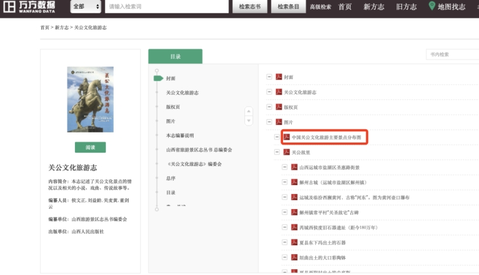Select the 目录 tab
Image resolution: width=479 pixels, height=275 pixels.
(175, 56)
